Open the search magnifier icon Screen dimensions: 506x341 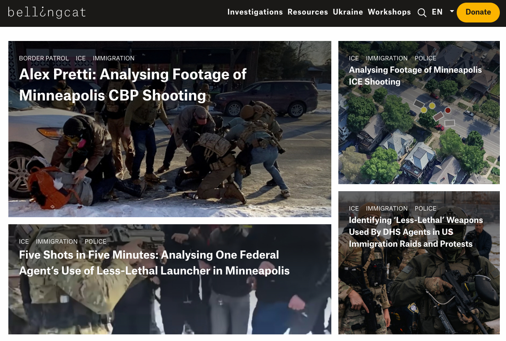click(422, 13)
